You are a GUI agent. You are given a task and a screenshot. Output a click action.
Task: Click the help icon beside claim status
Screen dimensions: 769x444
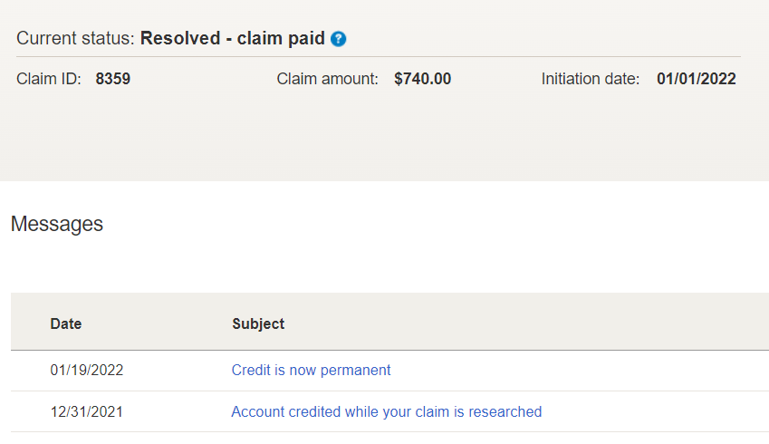339,39
